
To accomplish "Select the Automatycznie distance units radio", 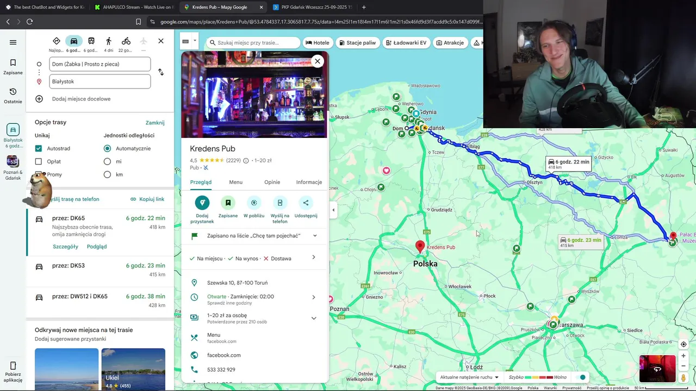I will click(107, 148).
